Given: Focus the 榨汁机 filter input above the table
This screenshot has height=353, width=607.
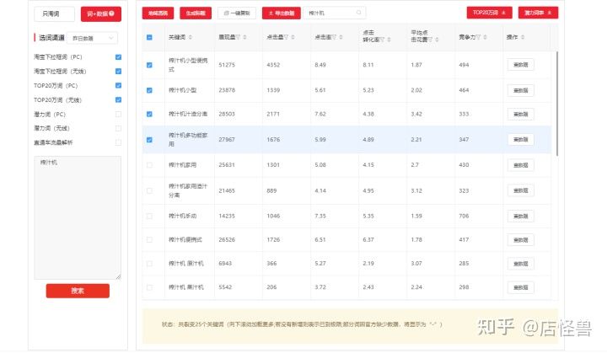Looking at the screenshot, I should pyautogui.click(x=335, y=13).
